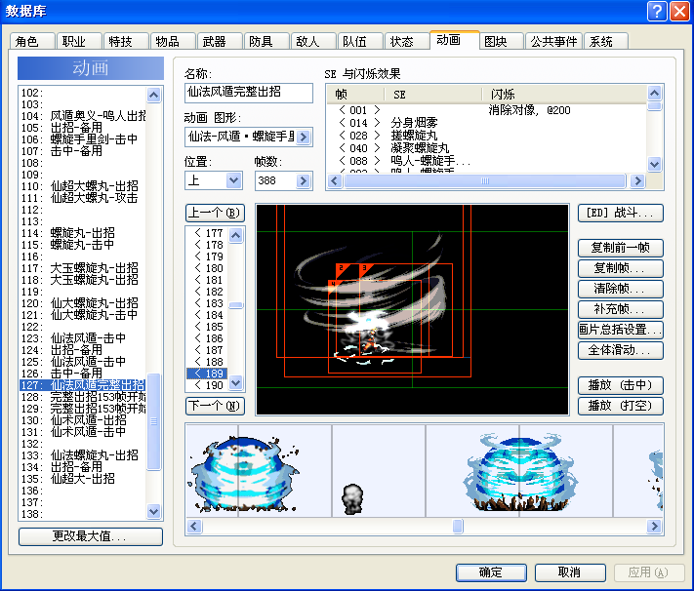Click the 全体滑动 slide all button
694x591 pixels.
(621, 350)
